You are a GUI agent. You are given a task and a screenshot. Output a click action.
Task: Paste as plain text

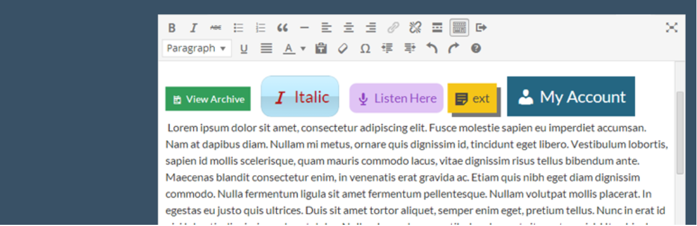(321, 49)
